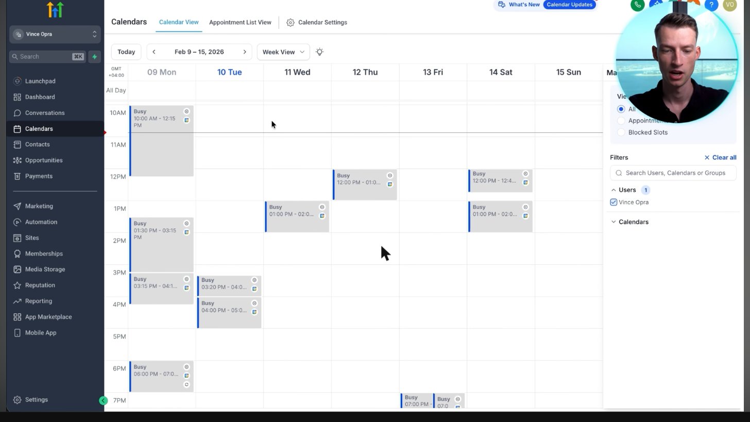Click Search Users, Calendars or Groups field
Viewport: 750px width, 422px height.
[673, 173]
